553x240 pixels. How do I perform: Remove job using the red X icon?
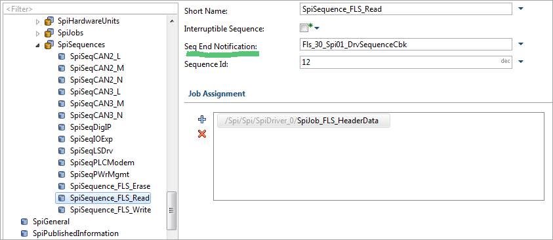click(x=202, y=134)
